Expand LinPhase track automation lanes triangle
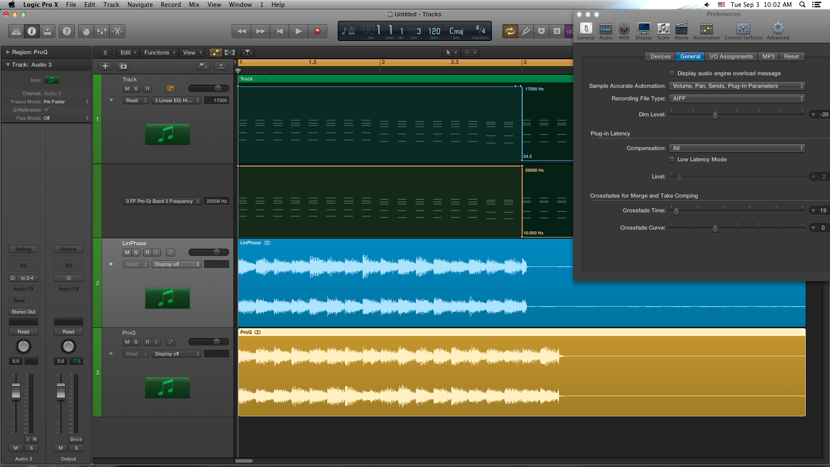This screenshot has width=830, height=467. click(x=111, y=264)
